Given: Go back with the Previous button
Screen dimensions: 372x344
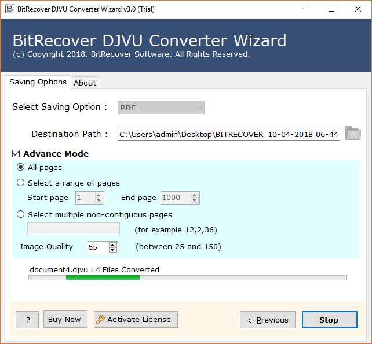Looking at the screenshot, I should pyautogui.click(x=268, y=320).
